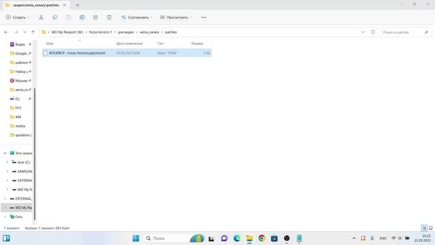
Task: Click the Paste icon in toolbar
Action: [68, 17]
